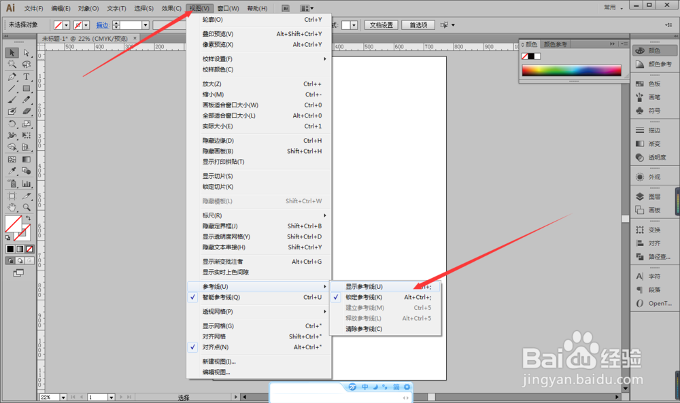Select the Gradient tool

pyautogui.click(x=27, y=160)
